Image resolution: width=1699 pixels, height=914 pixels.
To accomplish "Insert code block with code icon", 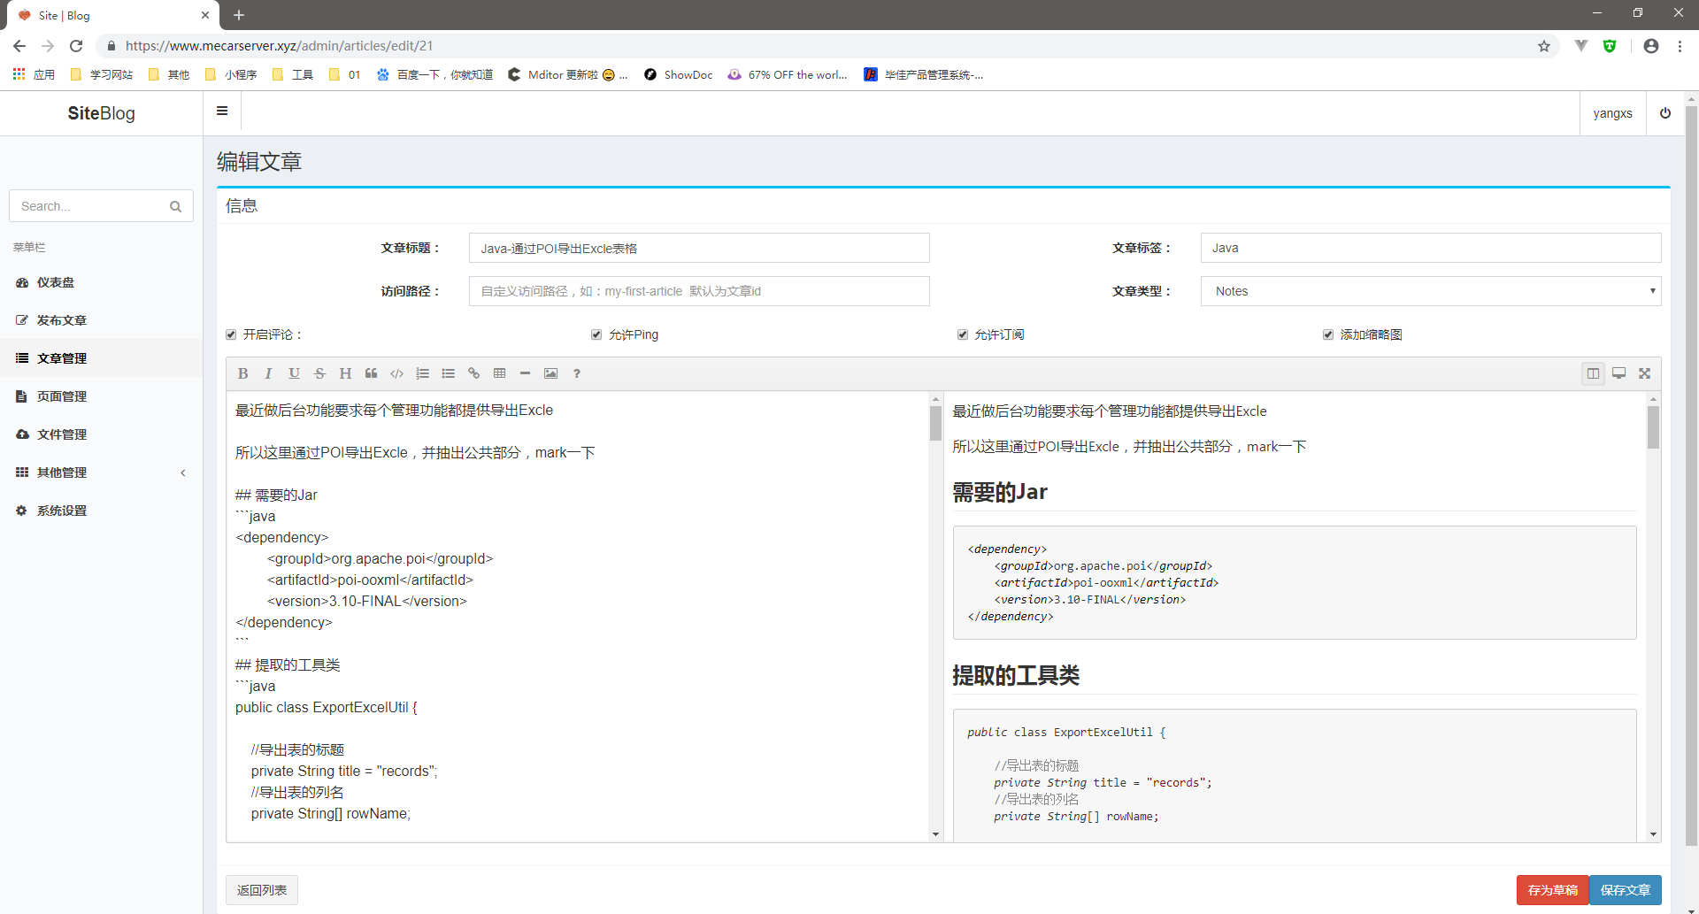I will tap(396, 373).
